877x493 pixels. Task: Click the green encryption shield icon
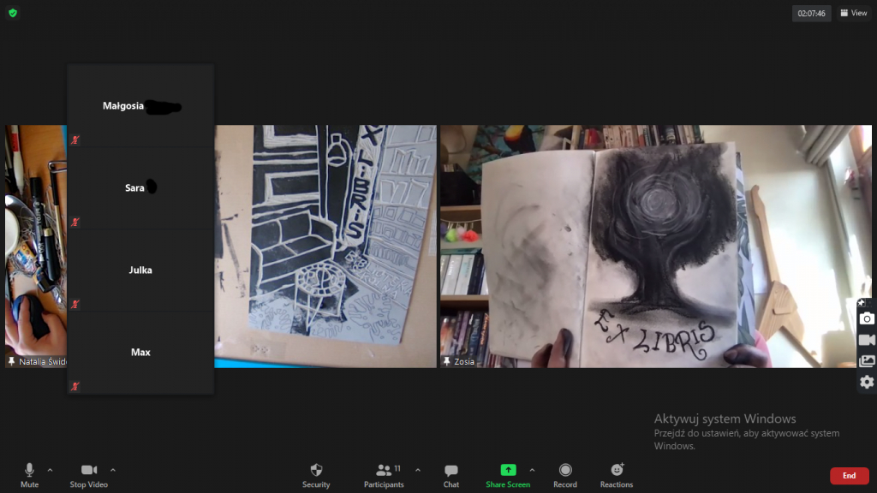(13, 13)
